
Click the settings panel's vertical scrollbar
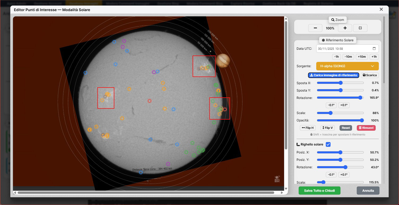click(x=384, y=50)
